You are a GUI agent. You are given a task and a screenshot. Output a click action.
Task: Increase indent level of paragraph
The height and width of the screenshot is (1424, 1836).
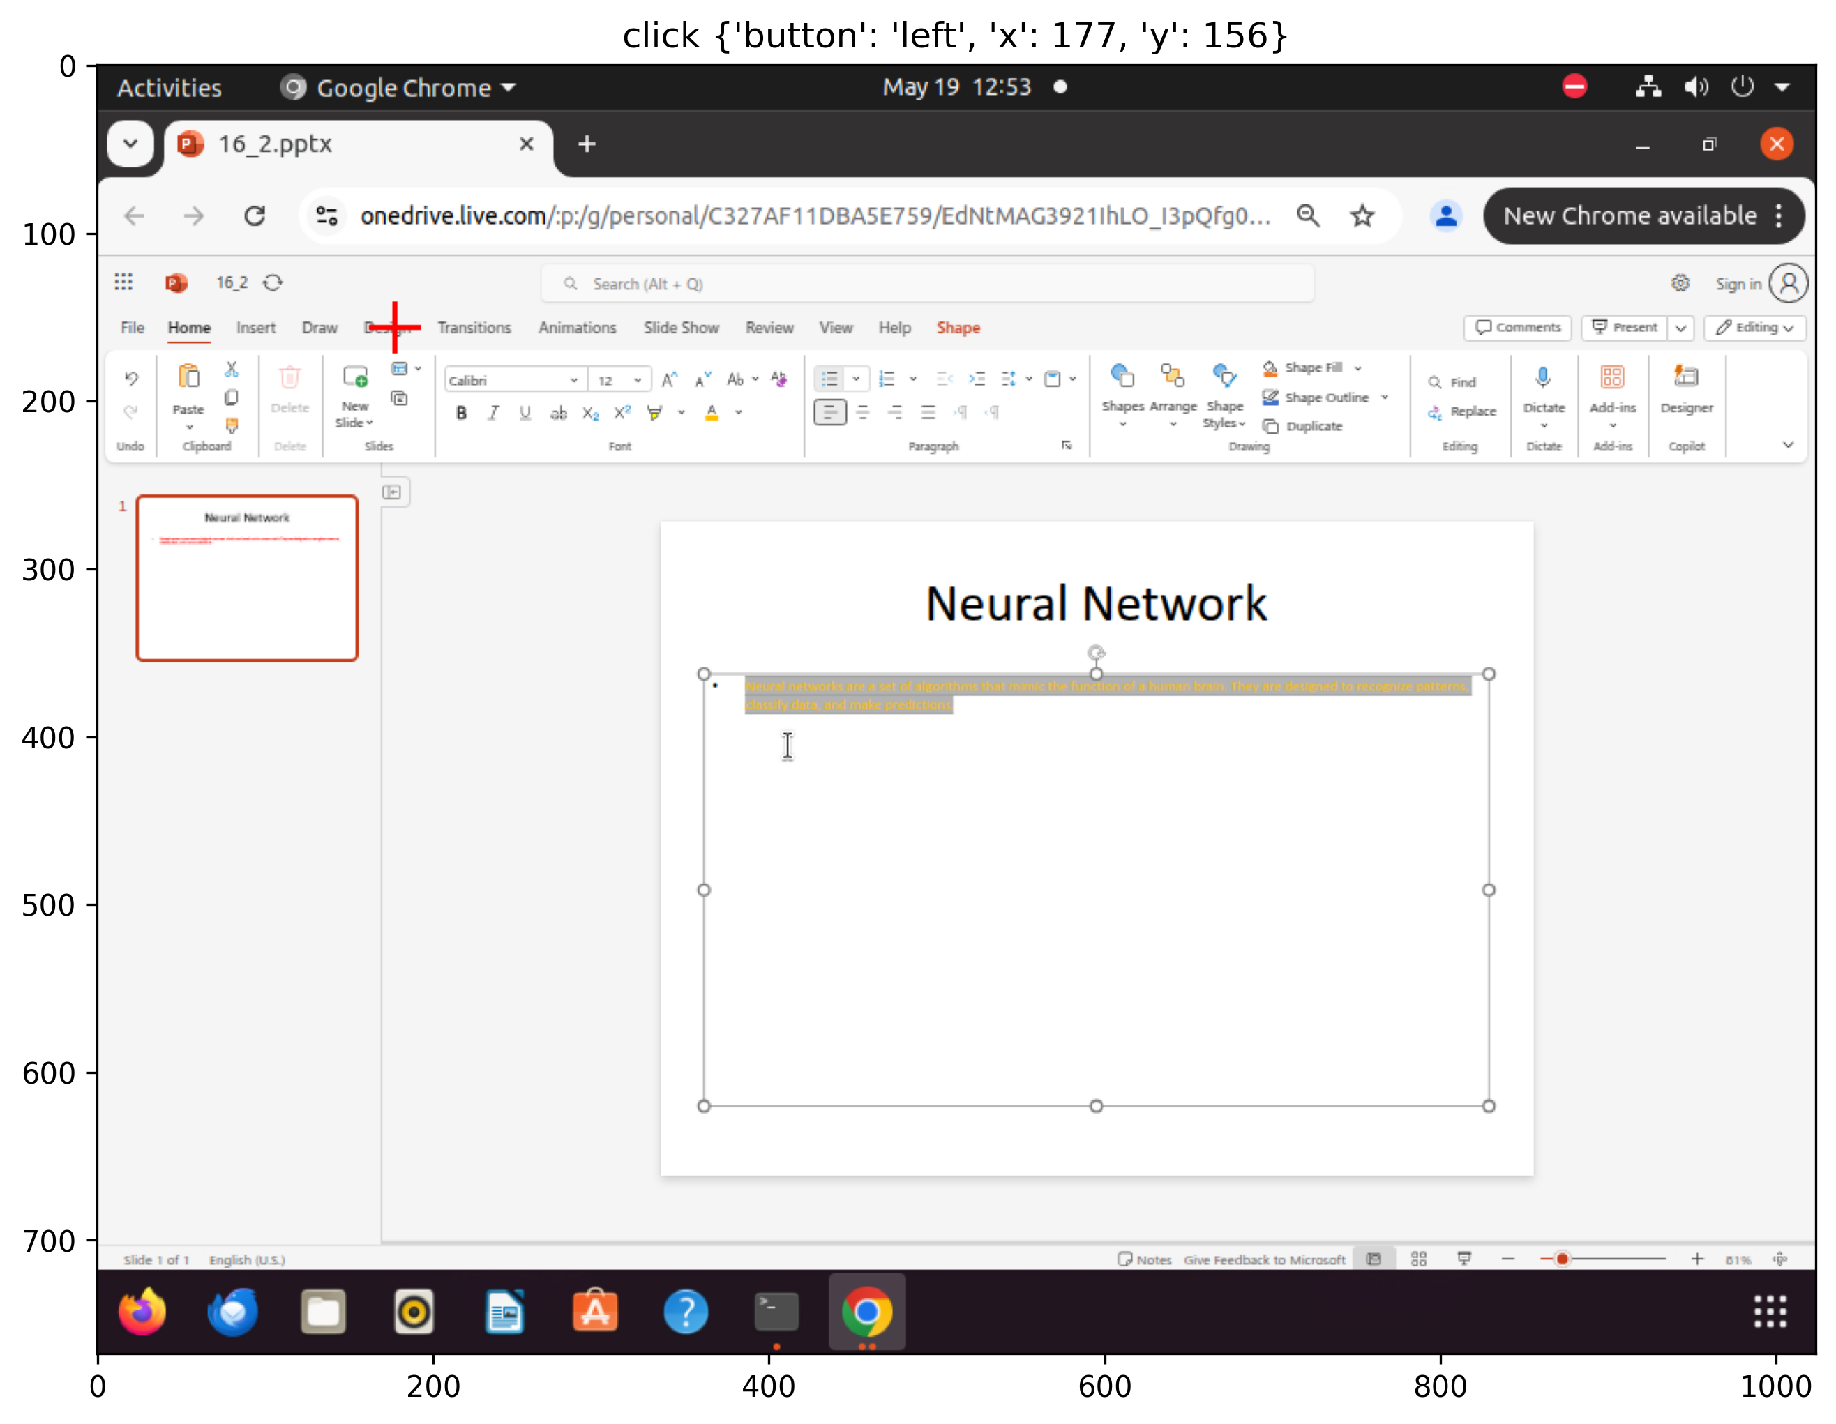coord(977,379)
